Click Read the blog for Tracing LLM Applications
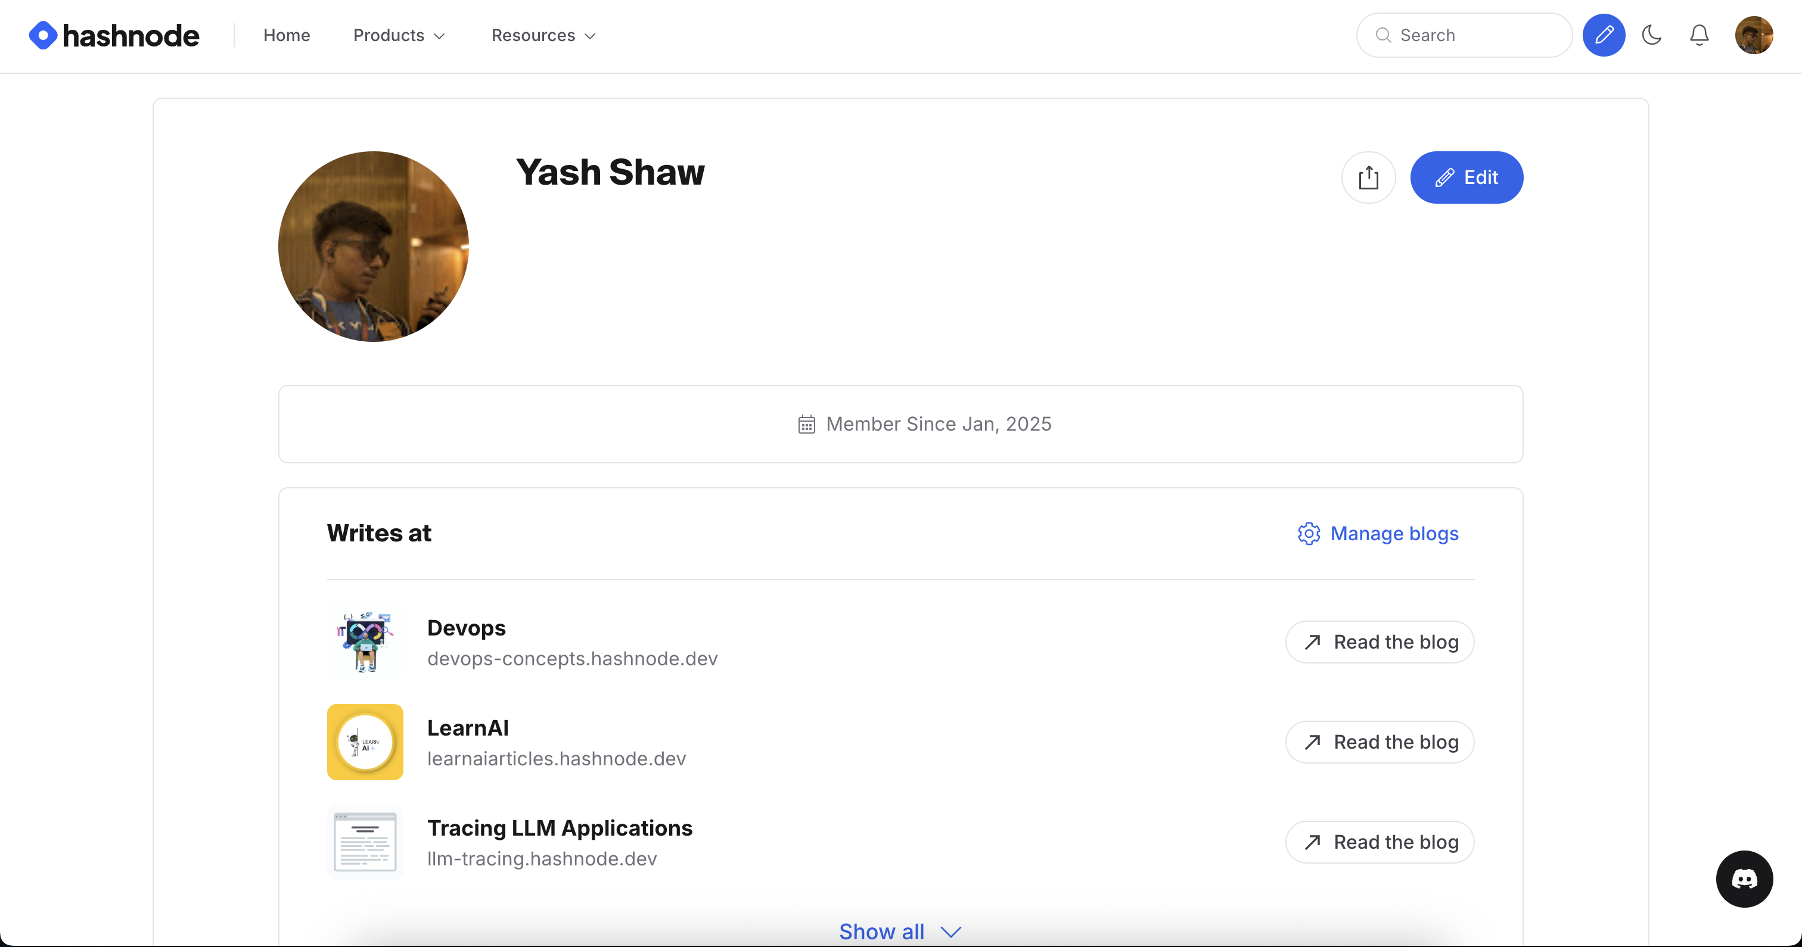Image resolution: width=1802 pixels, height=947 pixels. tap(1380, 842)
